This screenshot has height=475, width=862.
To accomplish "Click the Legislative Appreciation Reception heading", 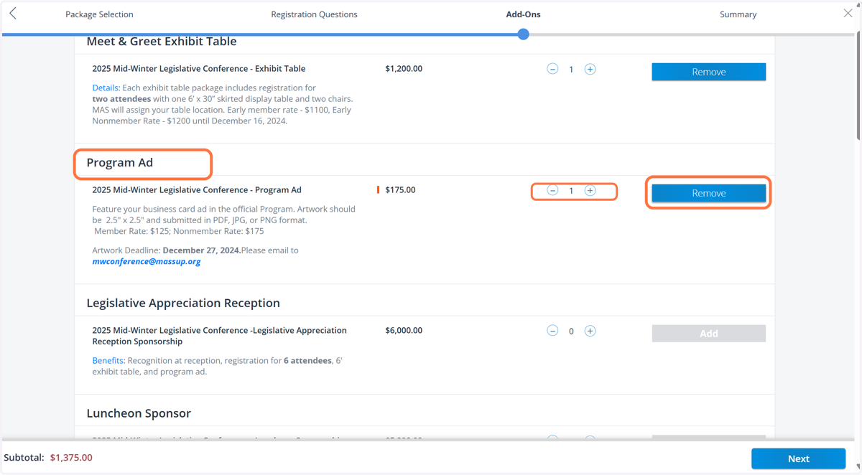I will pos(183,303).
